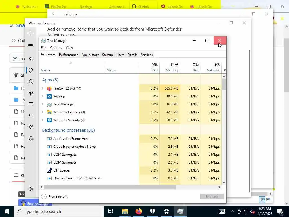
Task: Click the Settings window back arrow
Action: 54,14
